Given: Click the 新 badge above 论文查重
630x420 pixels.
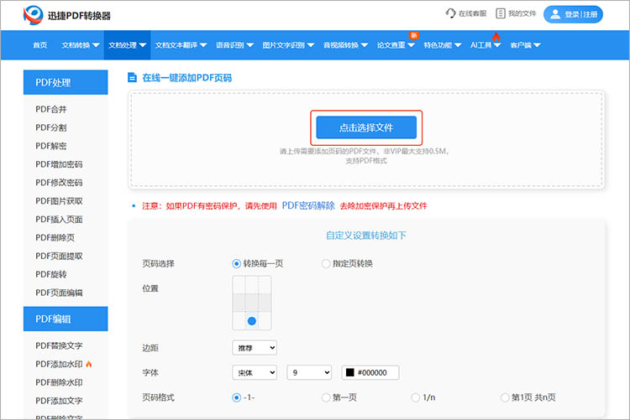Looking at the screenshot, I should [x=414, y=35].
